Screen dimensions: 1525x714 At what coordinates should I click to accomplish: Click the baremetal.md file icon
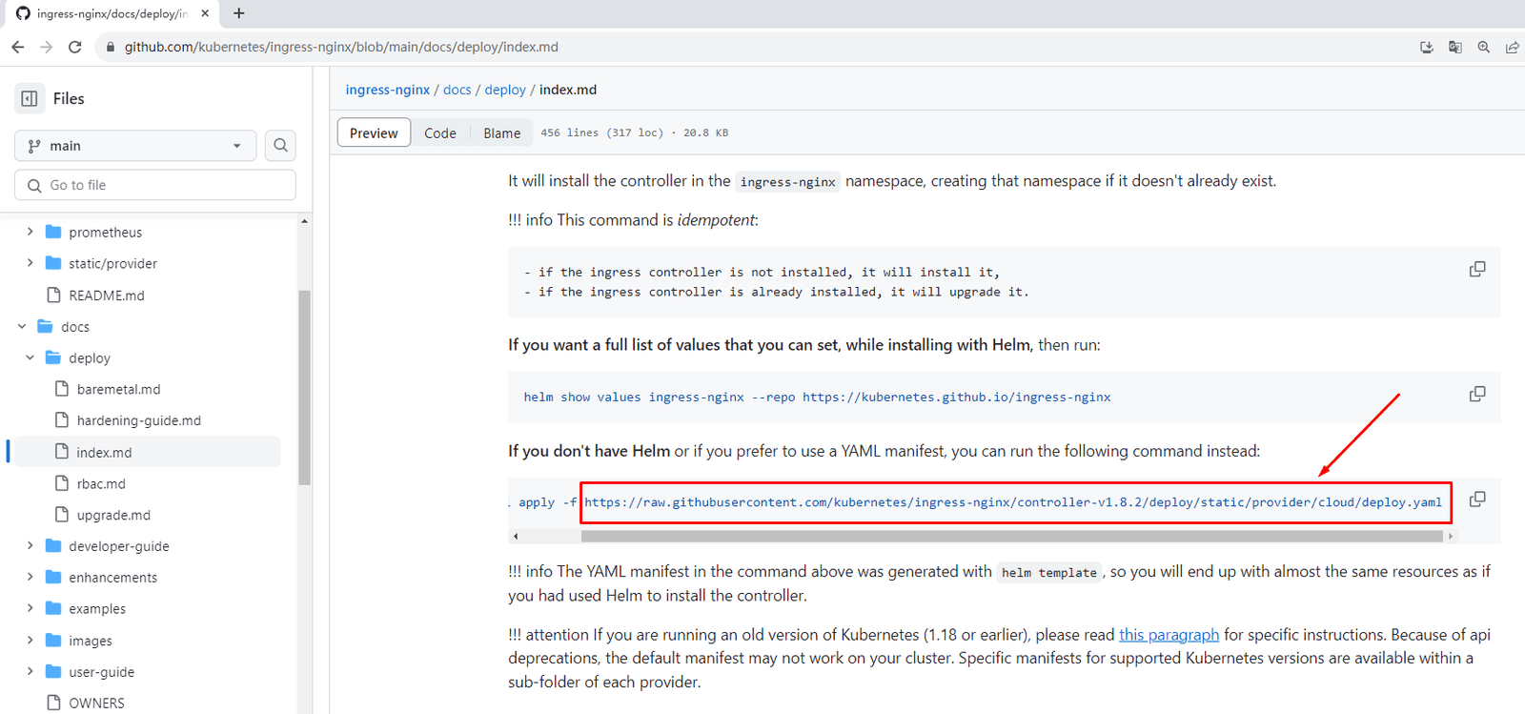tap(62, 389)
